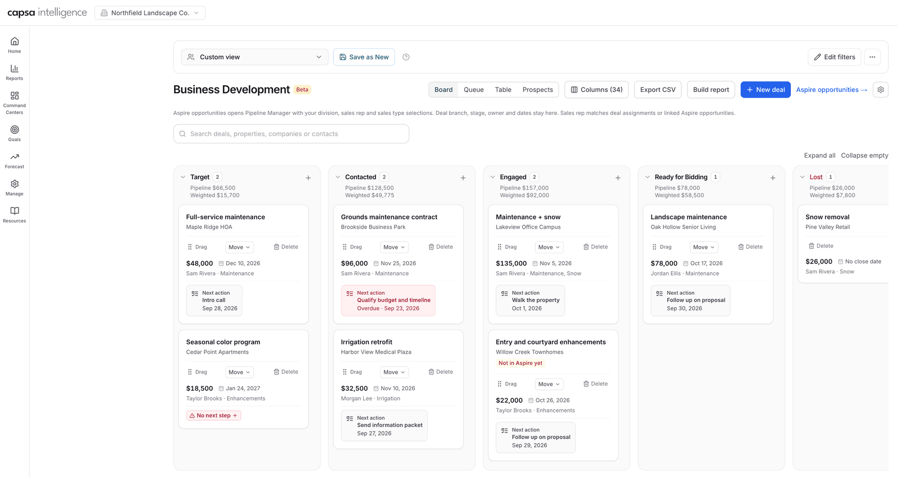The height and width of the screenshot is (478, 898).
Task: Open Reports from the sidebar
Action: pos(15,72)
